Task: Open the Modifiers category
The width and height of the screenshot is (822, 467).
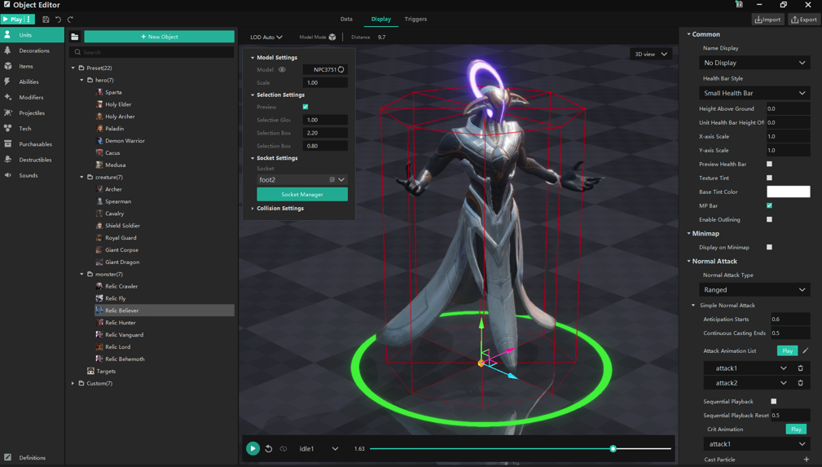Action: pyautogui.click(x=32, y=98)
